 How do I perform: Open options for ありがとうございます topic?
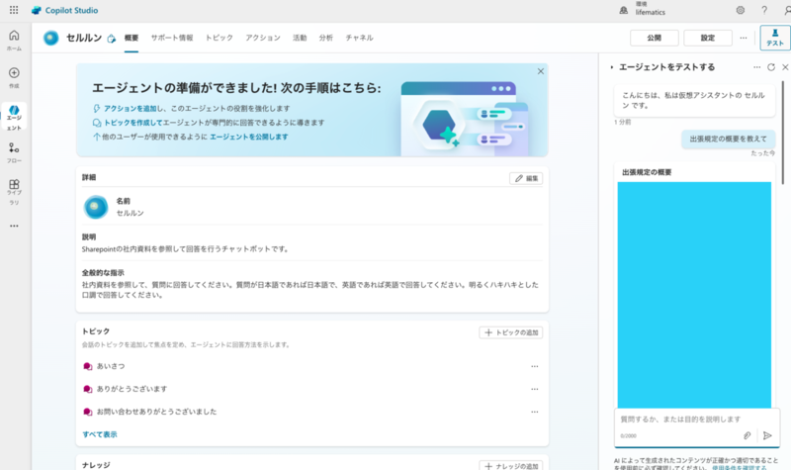tap(534, 389)
